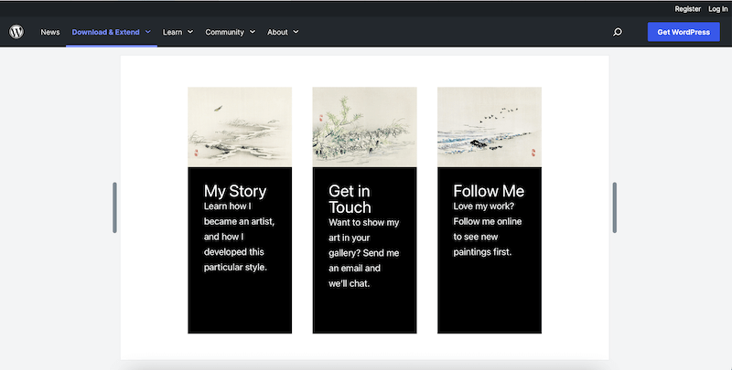Expand the About dropdown chevron
Screen dimensions: 732x370
click(296, 32)
